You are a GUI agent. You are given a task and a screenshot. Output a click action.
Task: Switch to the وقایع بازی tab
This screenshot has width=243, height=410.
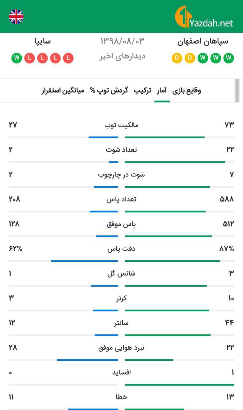pyautogui.click(x=187, y=91)
